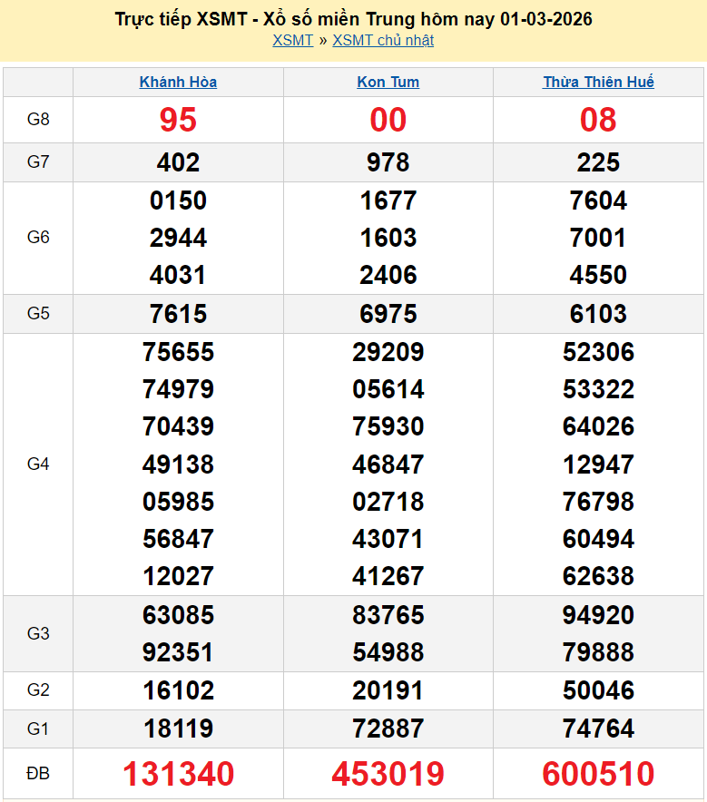Viewport: 707px width, 802px height.
Task: Select Thừa Thiên Huế special prize 600510
Action: pyautogui.click(x=598, y=774)
